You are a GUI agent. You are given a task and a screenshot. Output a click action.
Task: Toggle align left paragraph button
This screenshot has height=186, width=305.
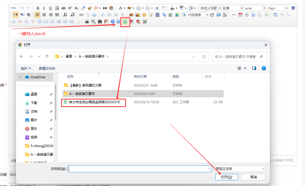pyautogui.click(x=38, y=15)
